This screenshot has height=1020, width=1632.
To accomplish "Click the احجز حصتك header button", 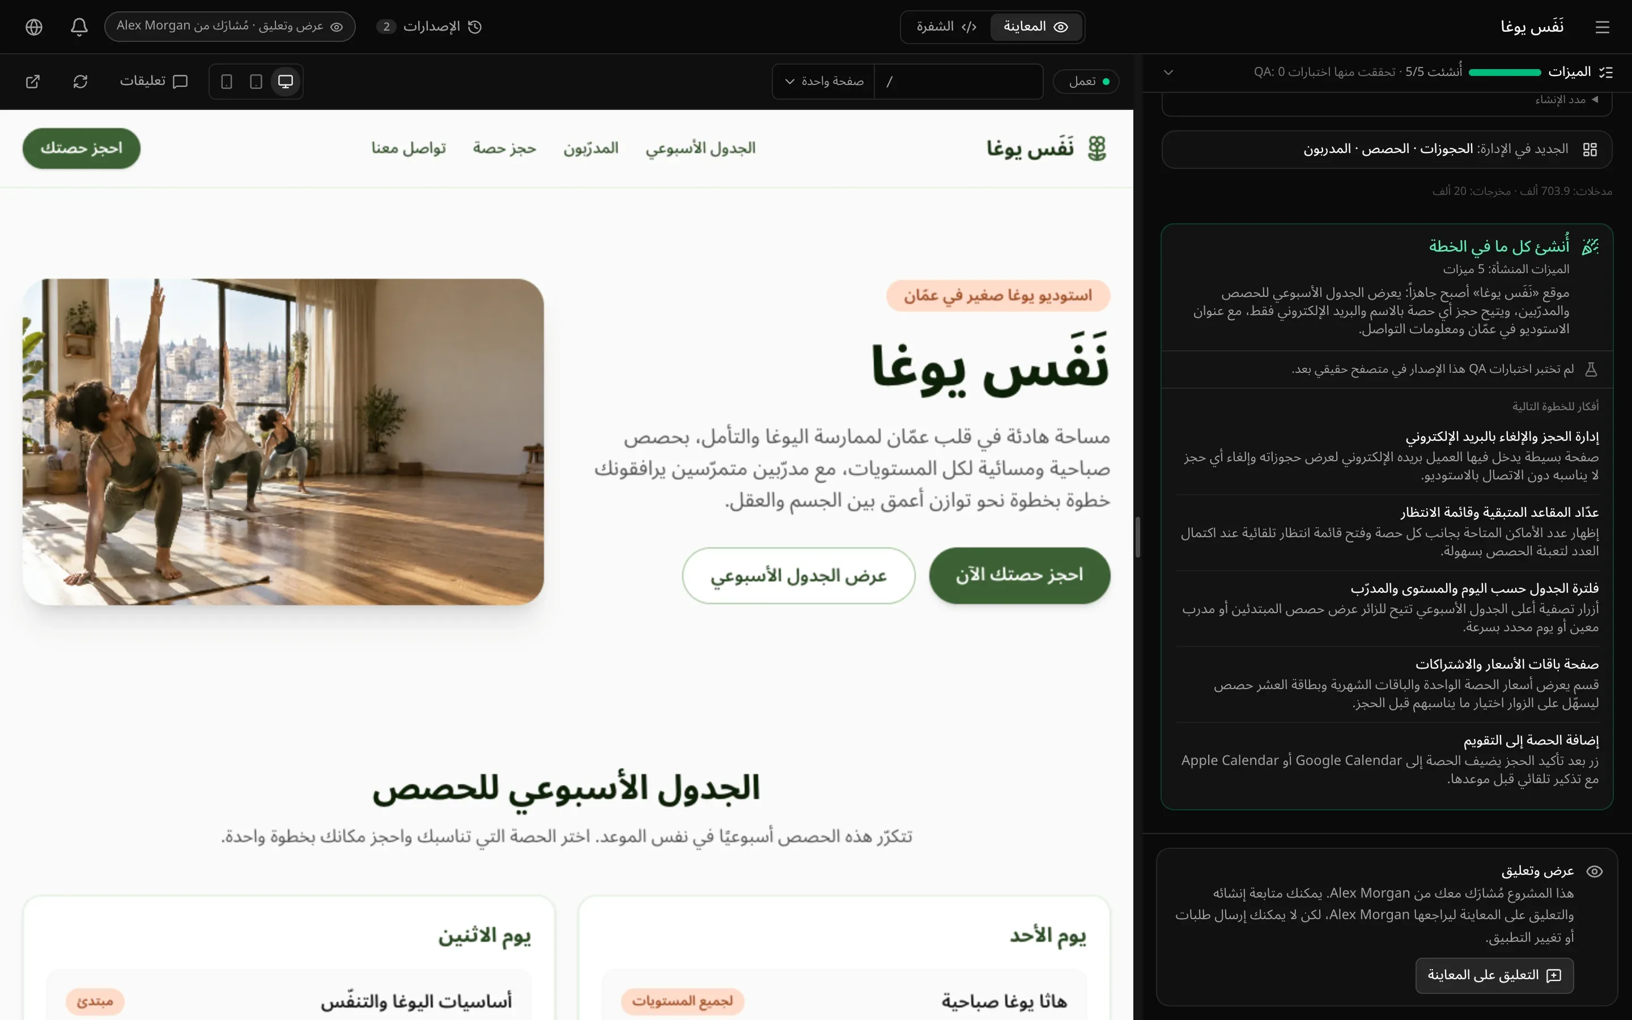I will (x=82, y=148).
